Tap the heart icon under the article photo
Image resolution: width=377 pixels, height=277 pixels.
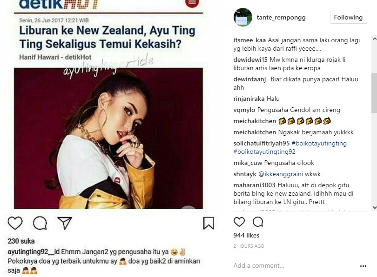tap(15, 223)
